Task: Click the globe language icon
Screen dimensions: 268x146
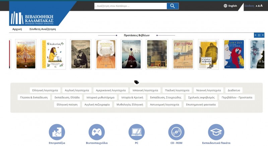Action: [225, 6]
